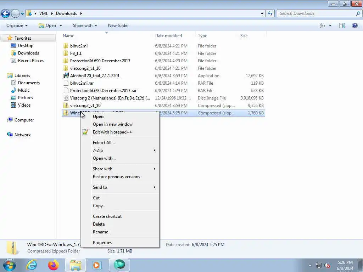This screenshot has width=363, height=272.
Task: Open Desktop in Favorites
Action: coord(26,46)
